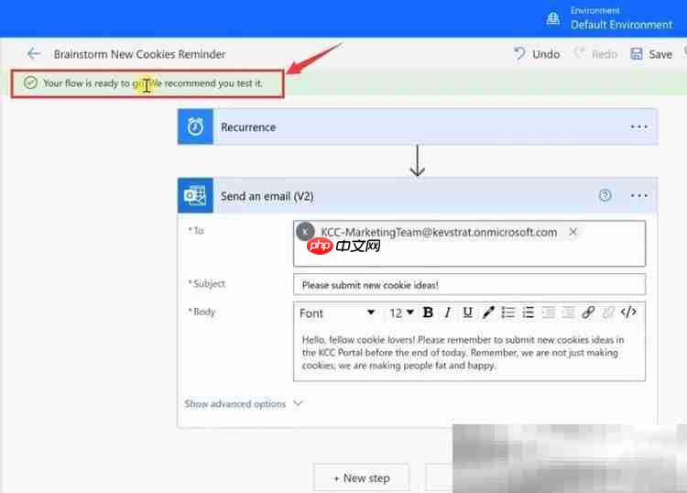This screenshot has width=687, height=493.
Task: Go back using the left arrow icon
Action: pos(34,54)
